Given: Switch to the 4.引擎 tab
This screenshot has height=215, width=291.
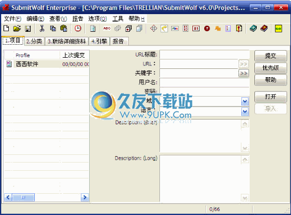Looking at the screenshot, I should point(99,41).
